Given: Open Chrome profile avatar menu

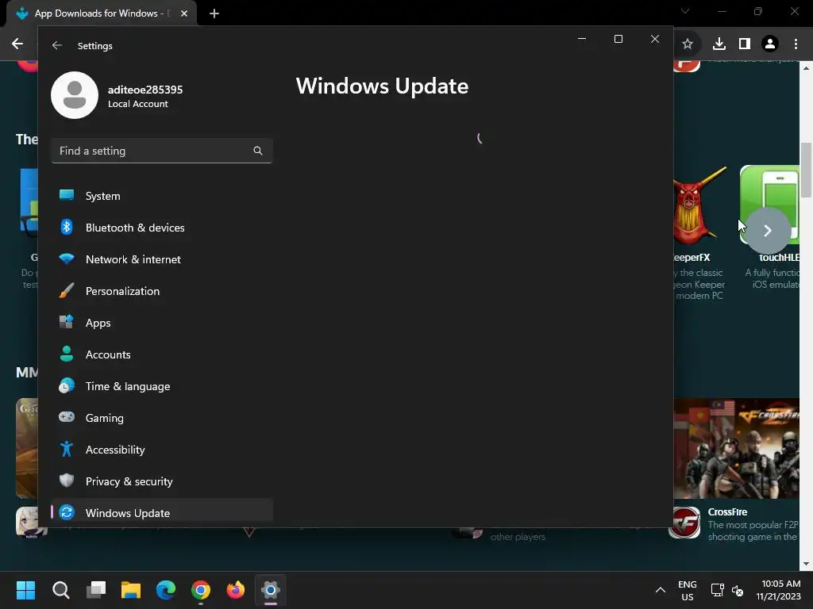Looking at the screenshot, I should [770, 44].
